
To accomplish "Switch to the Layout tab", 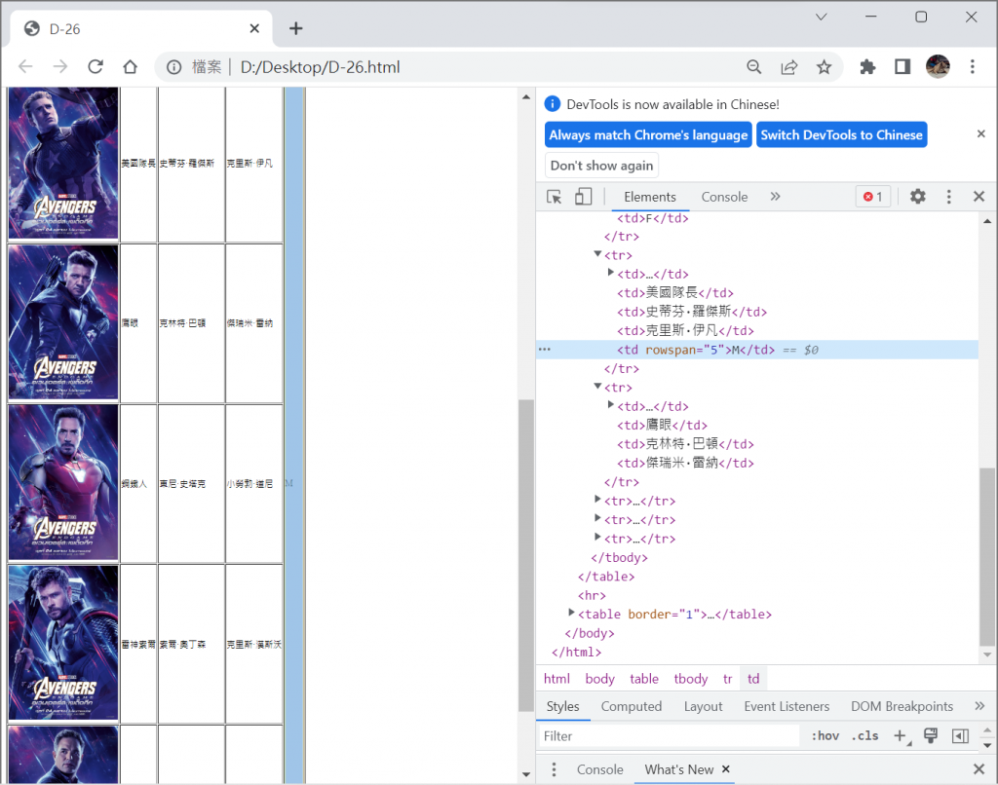I will tap(704, 706).
